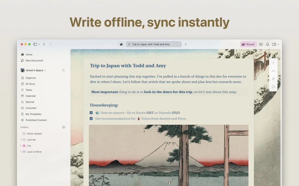Start presentation mode play icon
The width and height of the screenshot is (299, 186).
[261, 44]
